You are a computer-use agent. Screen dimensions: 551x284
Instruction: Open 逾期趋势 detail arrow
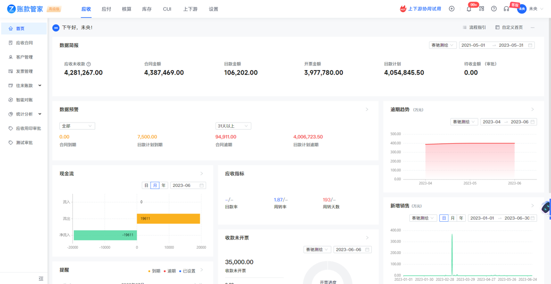533,110
